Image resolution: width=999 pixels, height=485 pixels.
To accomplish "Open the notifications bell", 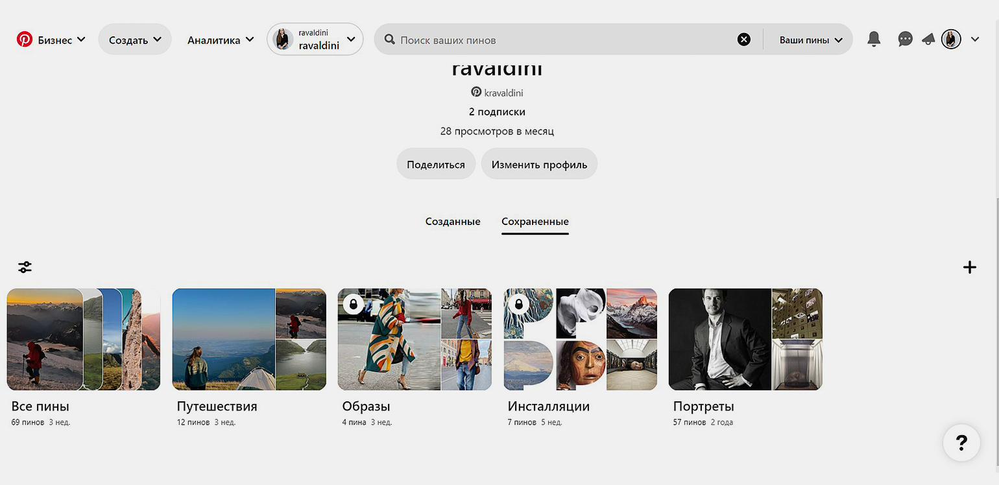I will 874,40.
